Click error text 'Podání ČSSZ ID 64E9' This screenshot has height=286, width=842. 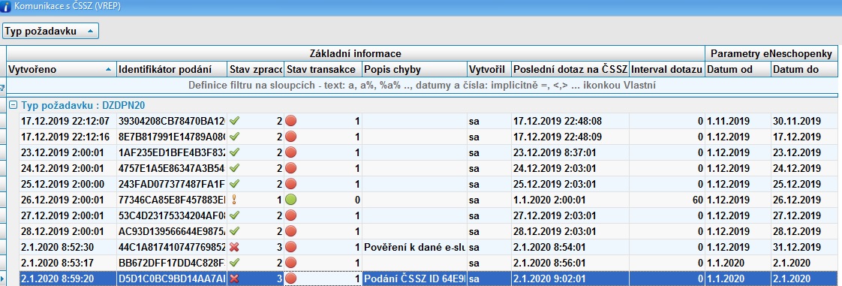(x=414, y=278)
